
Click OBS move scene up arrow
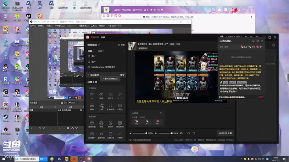[40, 128]
